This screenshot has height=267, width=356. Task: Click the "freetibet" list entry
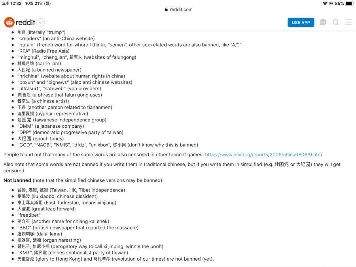29,215
